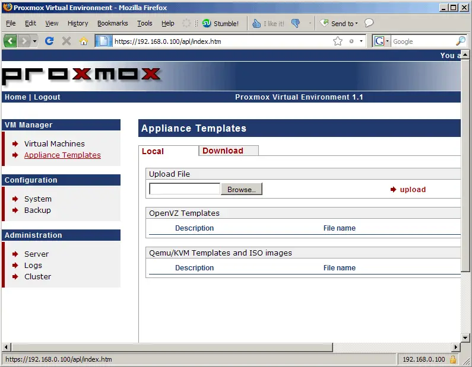The height and width of the screenshot is (367, 472).
Task: Click the Firefox icon in the title bar
Action: point(8,7)
